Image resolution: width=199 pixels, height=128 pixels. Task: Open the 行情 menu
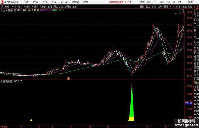pos(26,2)
